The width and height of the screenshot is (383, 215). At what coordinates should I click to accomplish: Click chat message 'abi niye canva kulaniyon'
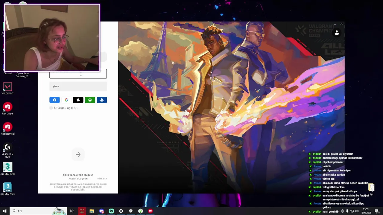[x=337, y=171]
